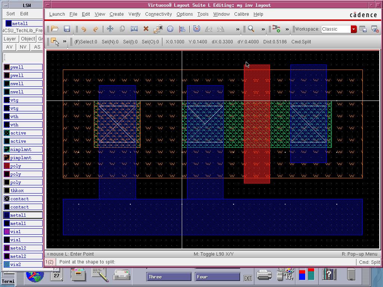Click the Workspace combo box showing Classic

pos(339,29)
